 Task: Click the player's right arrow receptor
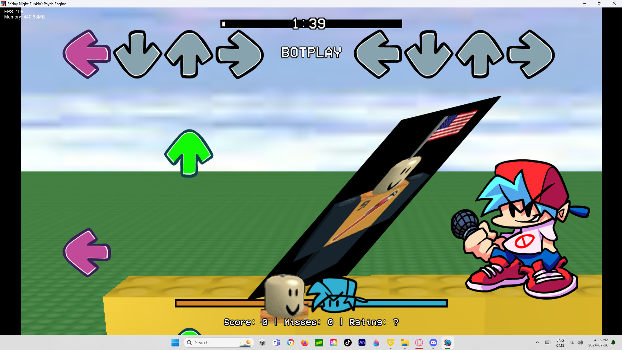click(x=531, y=54)
